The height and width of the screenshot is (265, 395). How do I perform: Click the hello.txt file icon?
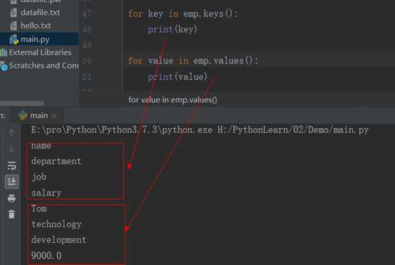[x=14, y=26]
